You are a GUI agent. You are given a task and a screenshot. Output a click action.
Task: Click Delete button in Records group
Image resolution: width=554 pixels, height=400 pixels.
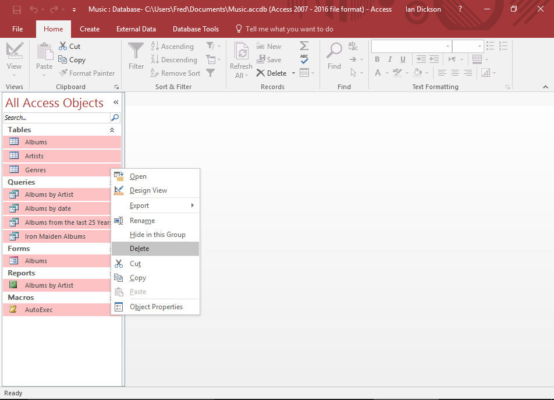tap(272, 73)
